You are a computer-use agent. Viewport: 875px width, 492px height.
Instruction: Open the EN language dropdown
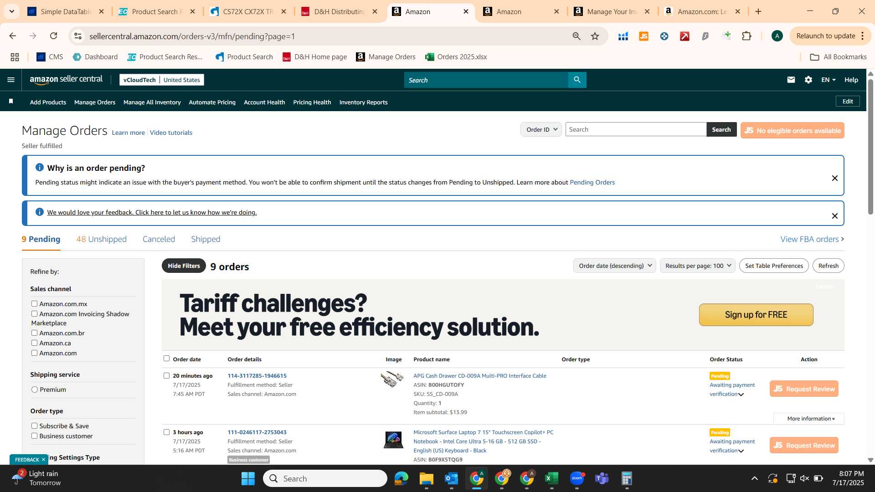[828, 80]
